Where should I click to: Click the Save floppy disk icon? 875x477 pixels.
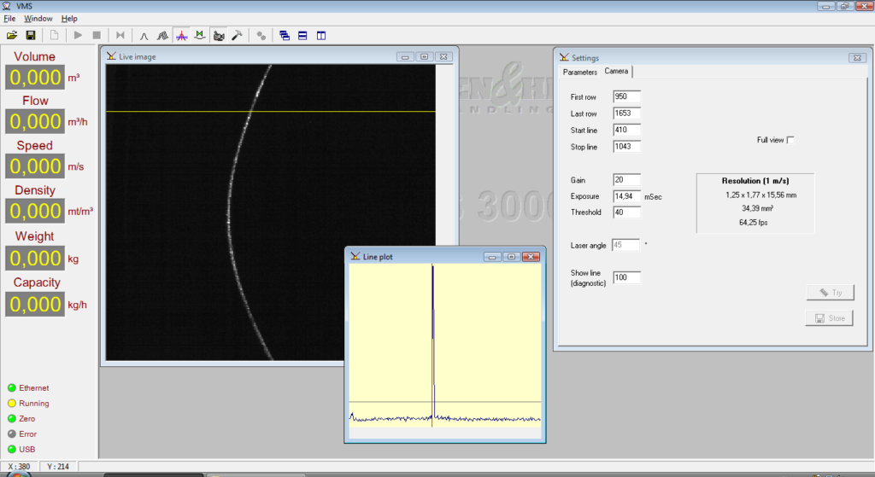pos(31,35)
